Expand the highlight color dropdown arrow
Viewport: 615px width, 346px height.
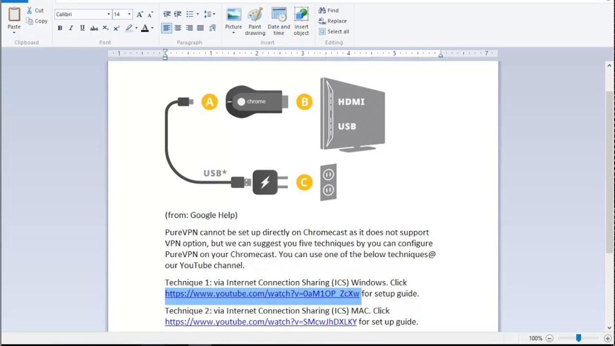pos(136,28)
